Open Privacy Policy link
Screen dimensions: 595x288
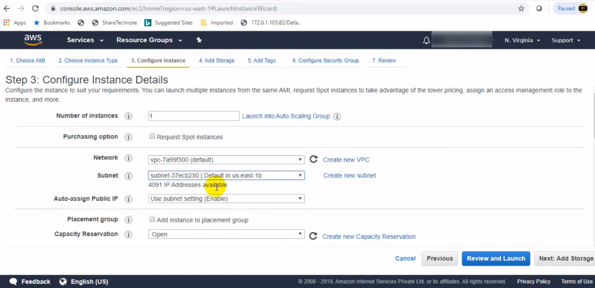click(x=534, y=282)
